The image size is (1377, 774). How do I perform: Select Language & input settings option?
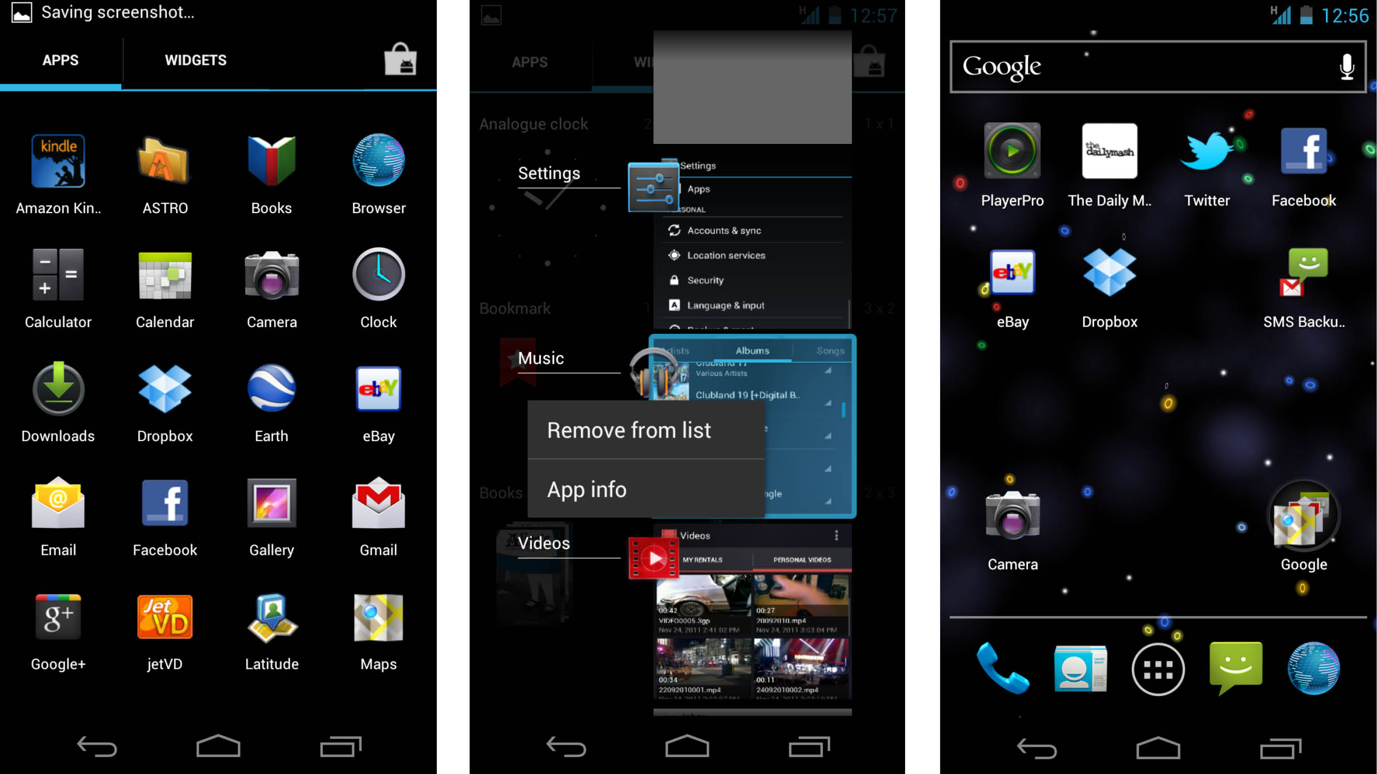point(723,304)
